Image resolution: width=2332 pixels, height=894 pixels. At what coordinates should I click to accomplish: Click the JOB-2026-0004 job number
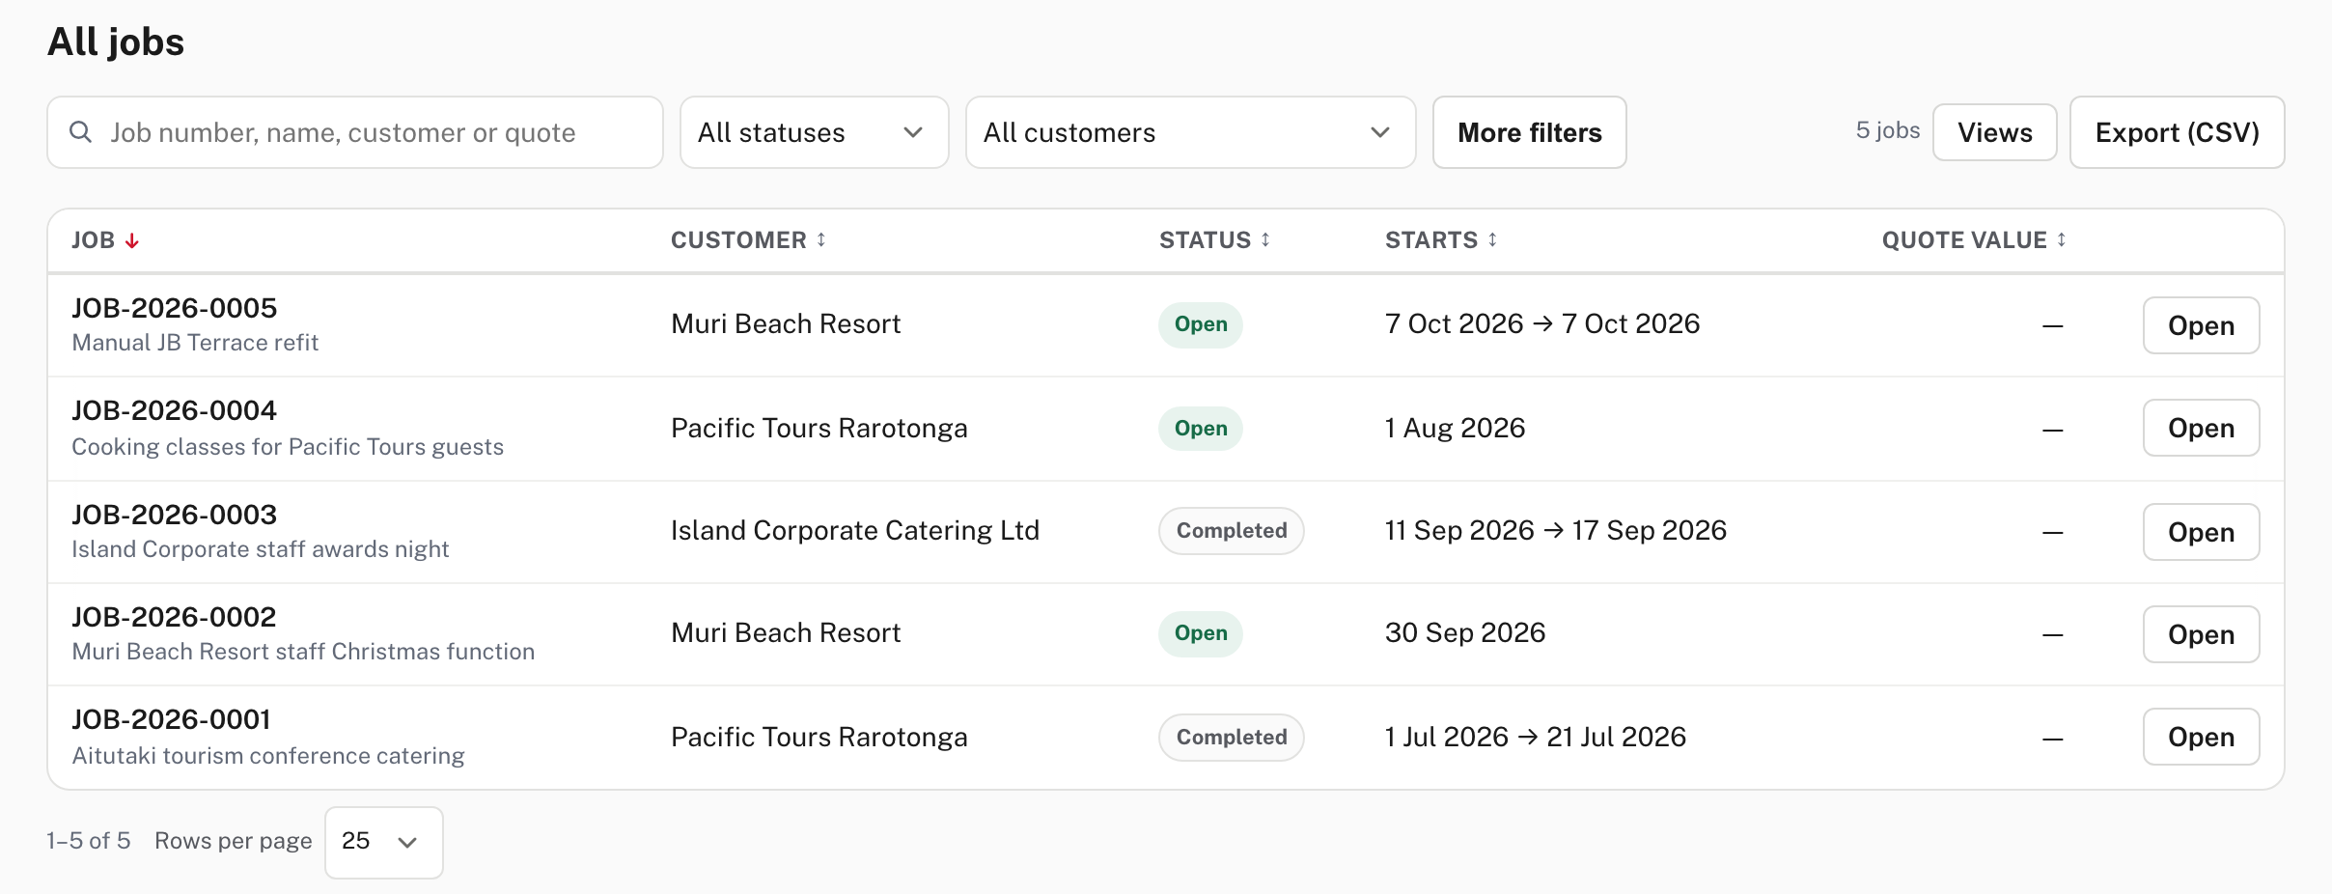pyautogui.click(x=175, y=410)
